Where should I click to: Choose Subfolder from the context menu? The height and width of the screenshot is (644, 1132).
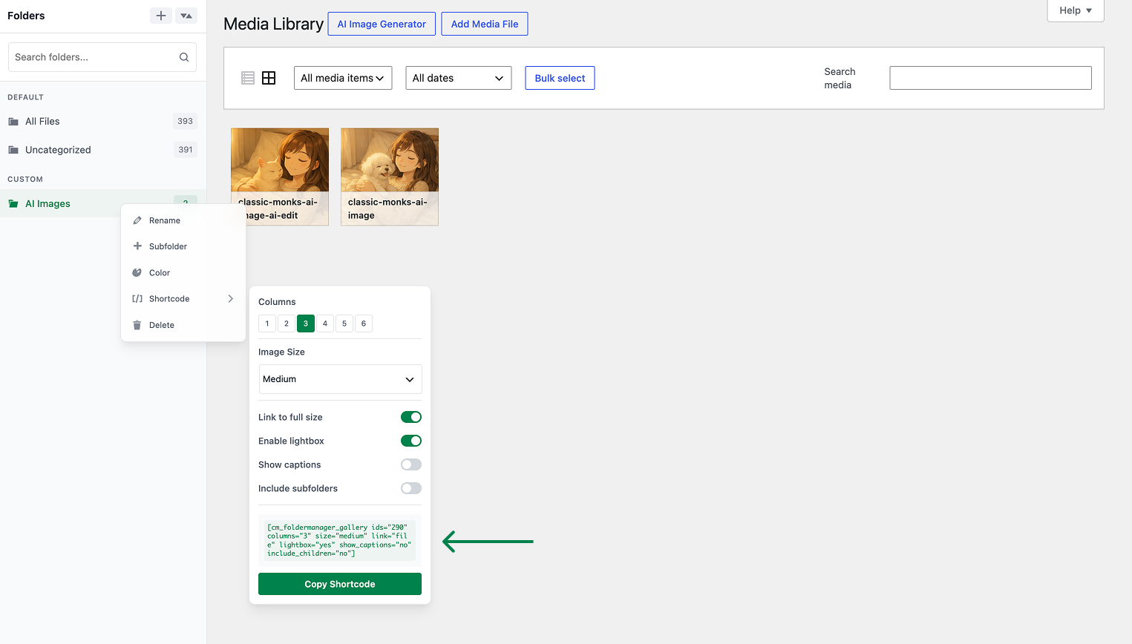pyautogui.click(x=183, y=246)
